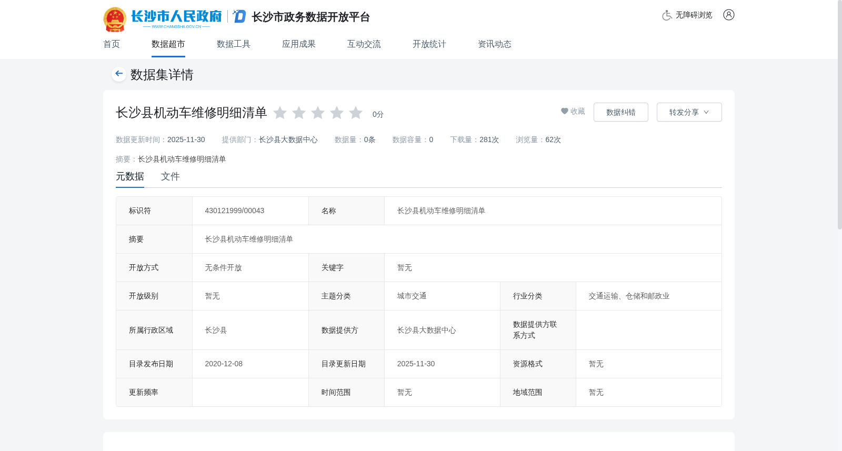842x451 pixels.
Task: Open the 数据超市 navigation item
Action: (x=168, y=44)
